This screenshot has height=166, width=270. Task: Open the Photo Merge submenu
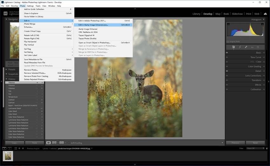pos(47,24)
